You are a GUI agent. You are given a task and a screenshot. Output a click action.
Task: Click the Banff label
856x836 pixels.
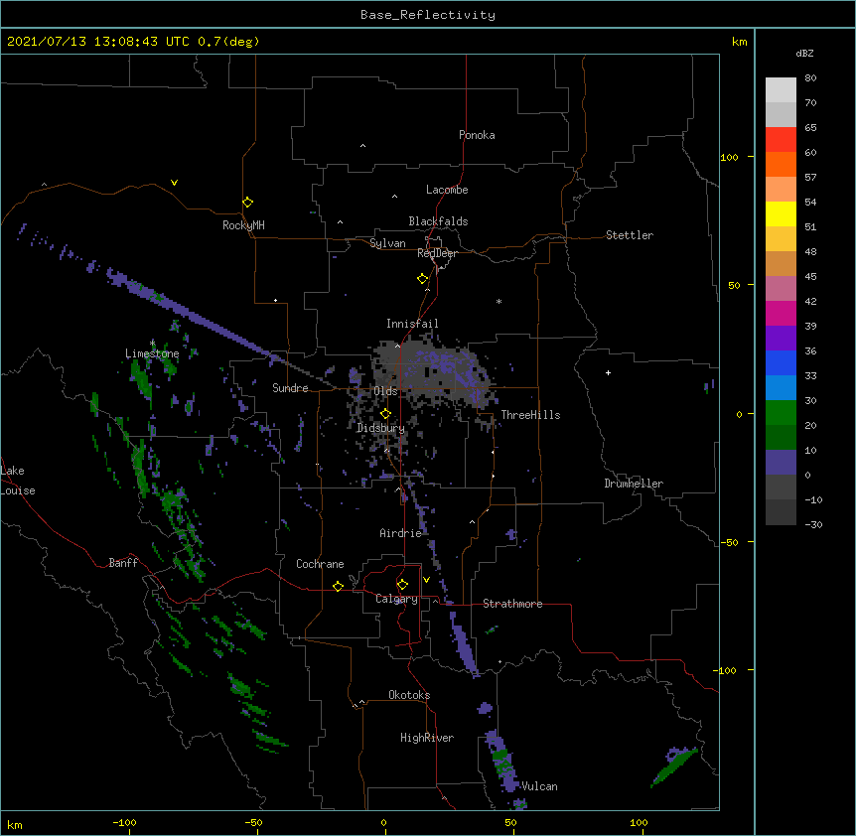point(123,563)
